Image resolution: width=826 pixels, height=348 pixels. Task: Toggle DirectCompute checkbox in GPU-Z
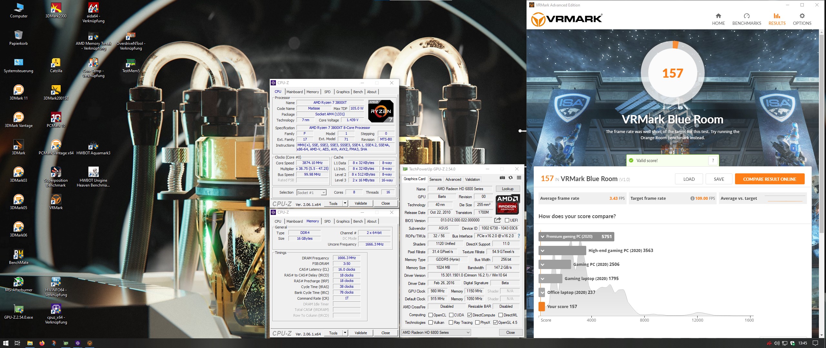click(469, 315)
